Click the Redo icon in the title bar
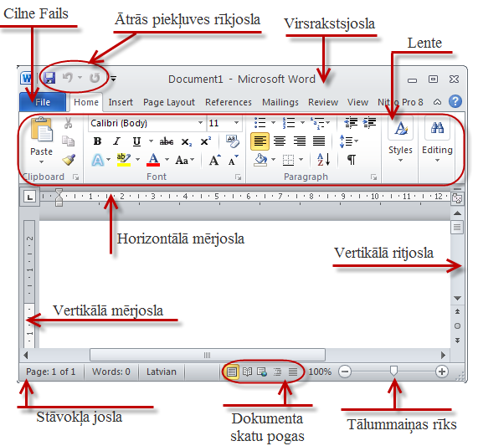Screen dimensions: 478x446 point(95,78)
